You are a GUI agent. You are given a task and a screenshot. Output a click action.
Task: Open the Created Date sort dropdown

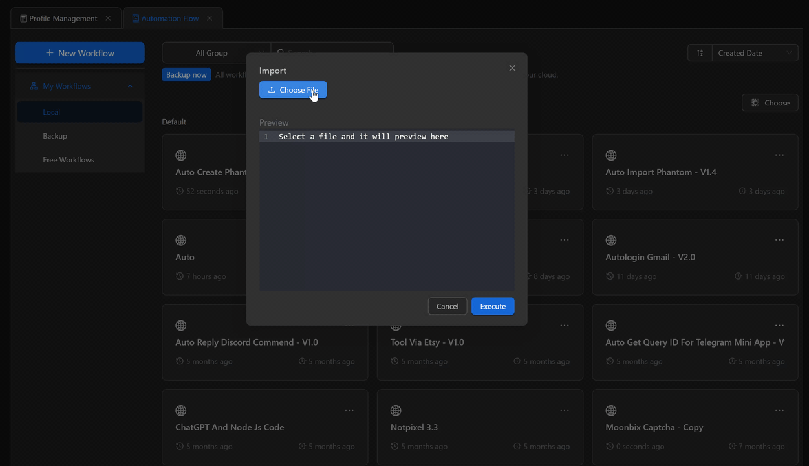click(754, 53)
